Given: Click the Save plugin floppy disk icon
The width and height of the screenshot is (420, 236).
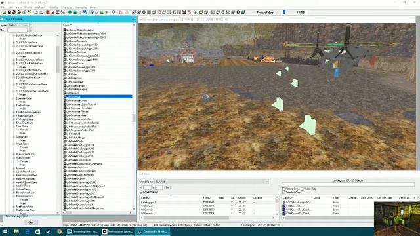Looking at the screenshot, I should pyautogui.click(x=9, y=12).
